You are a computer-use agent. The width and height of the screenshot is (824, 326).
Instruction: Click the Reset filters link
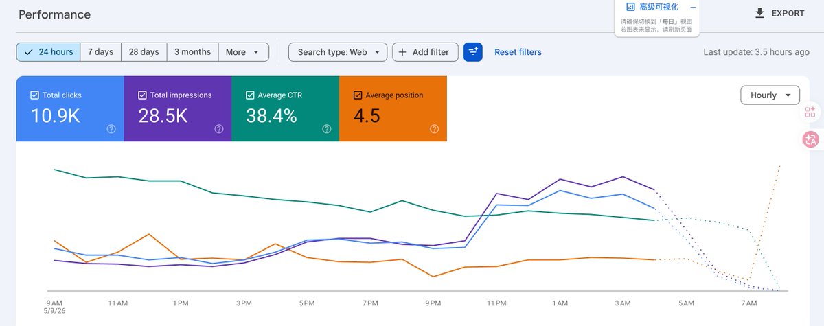518,52
